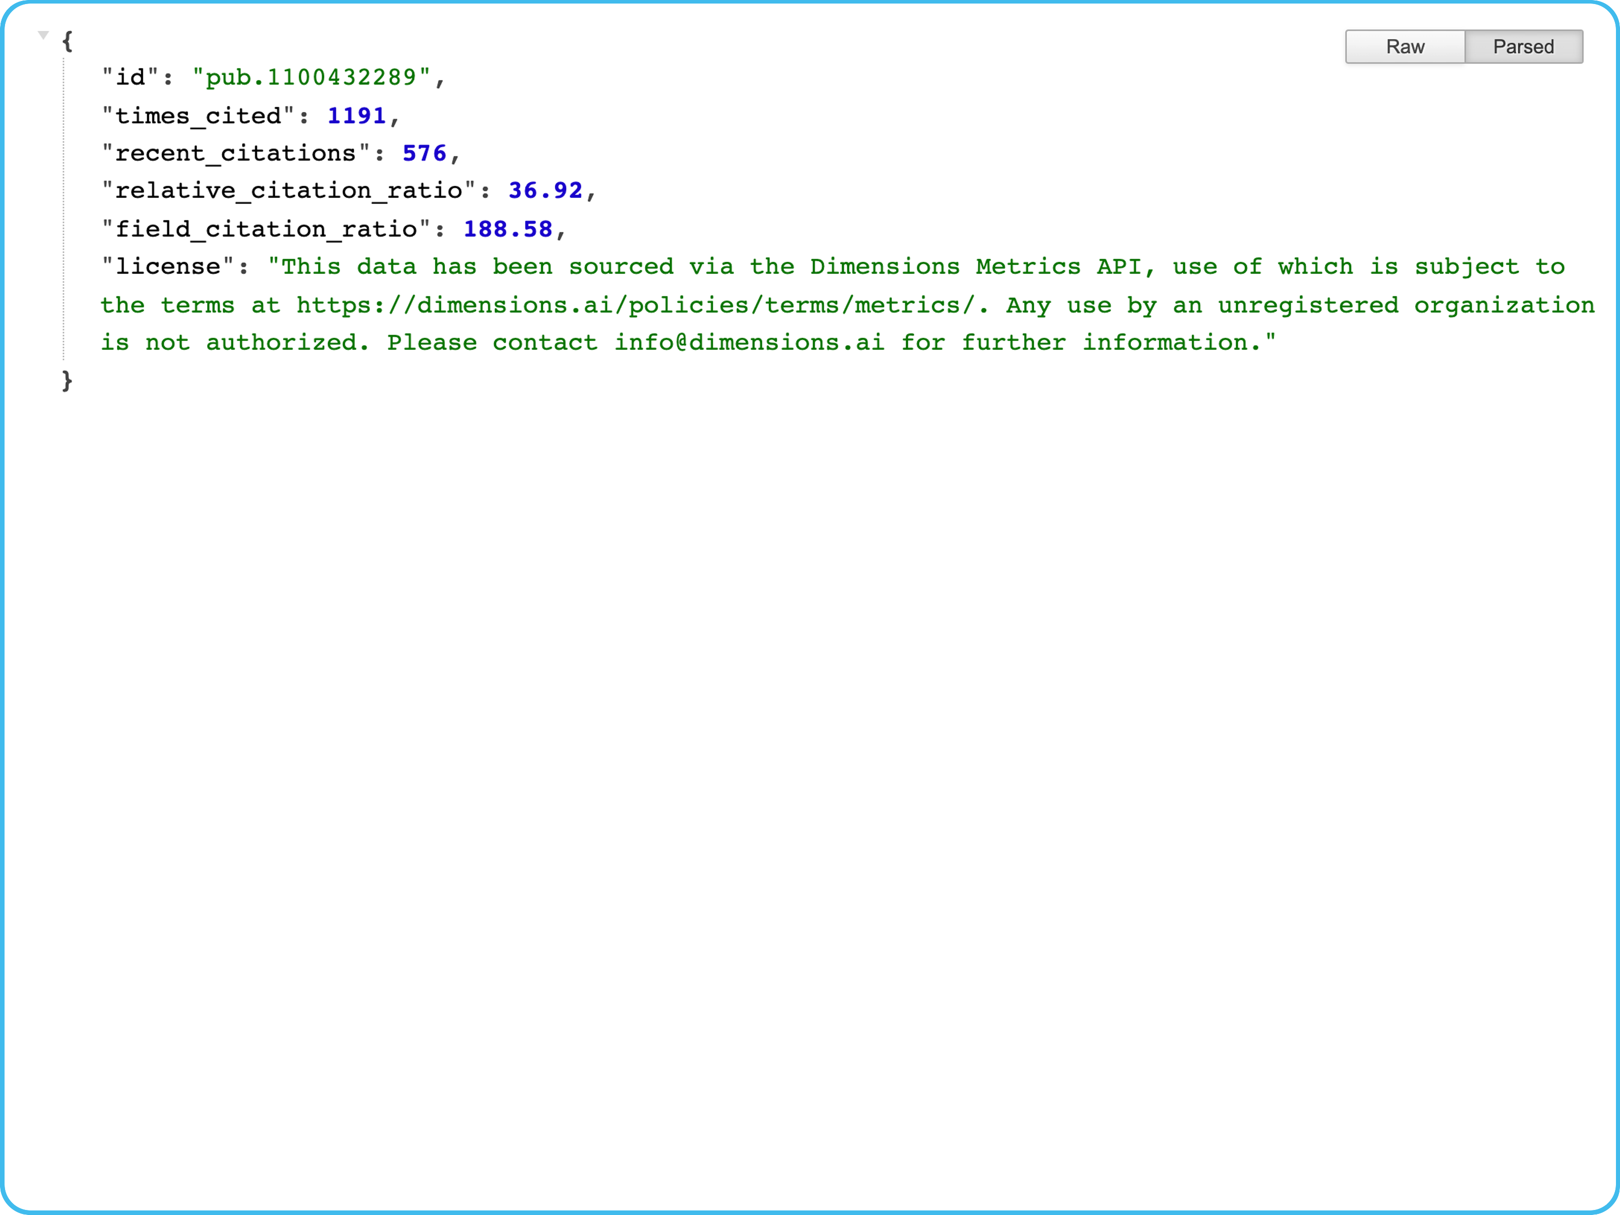
Task: Click the "field_citation_ratio" key
Action: click(266, 229)
